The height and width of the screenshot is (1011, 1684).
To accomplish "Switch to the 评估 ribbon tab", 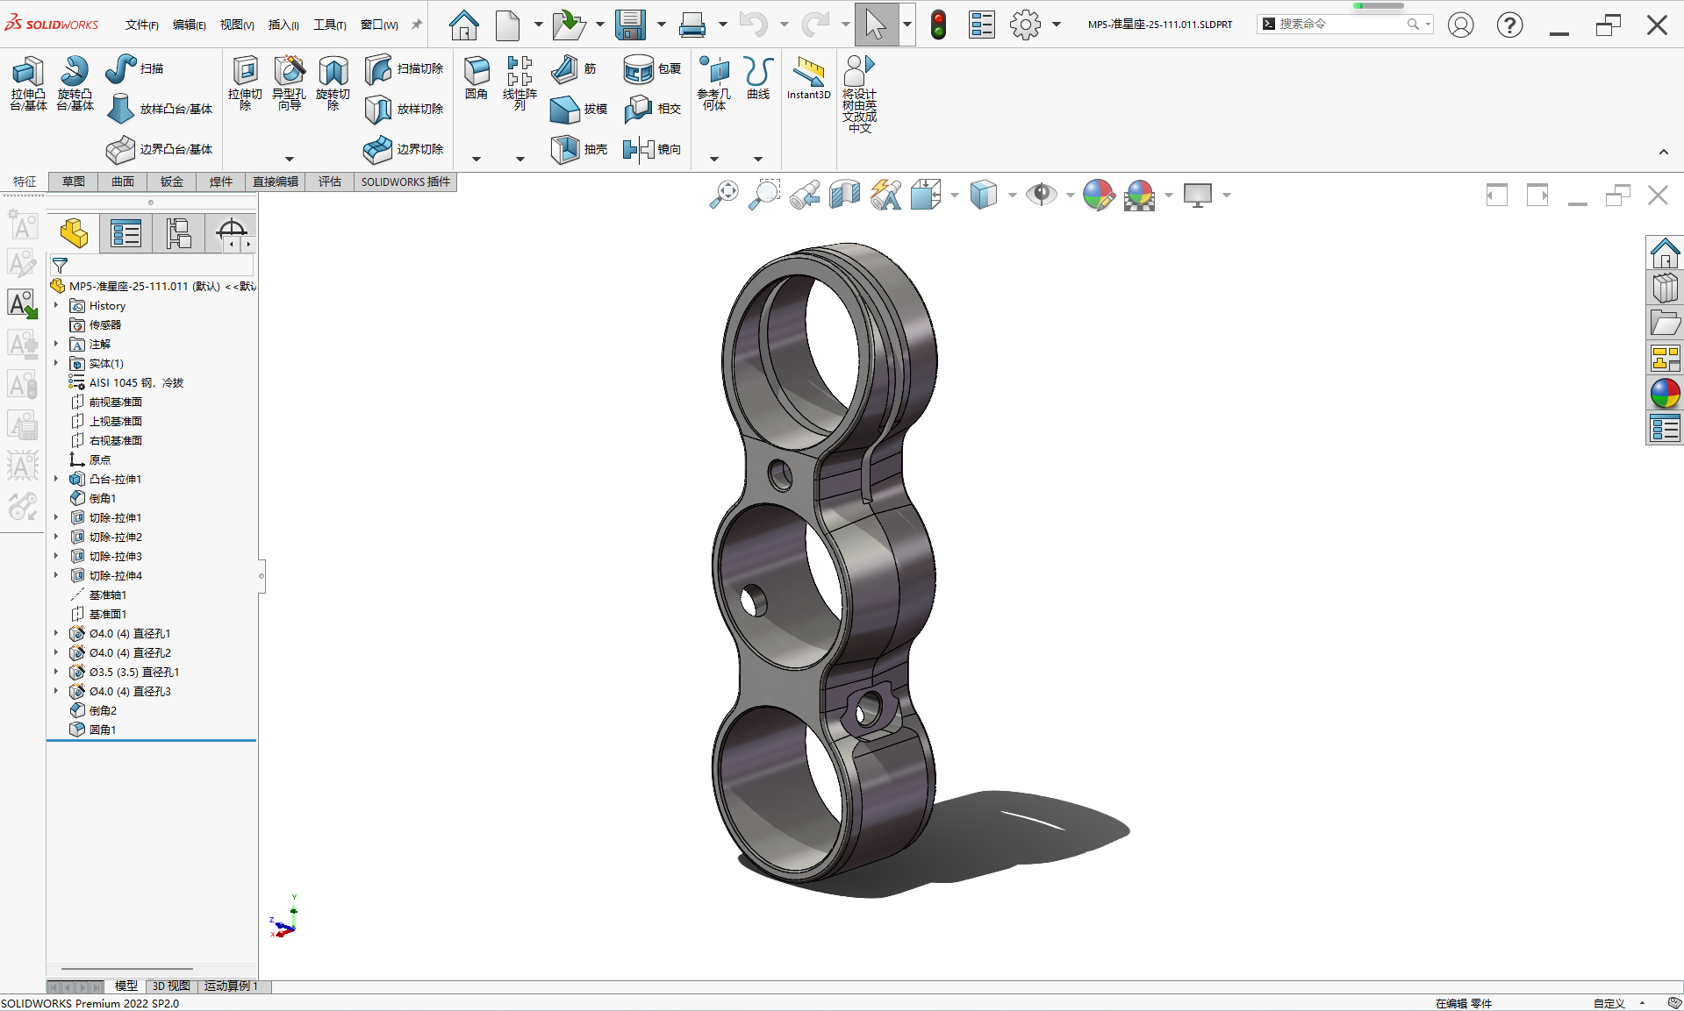I will point(330,182).
